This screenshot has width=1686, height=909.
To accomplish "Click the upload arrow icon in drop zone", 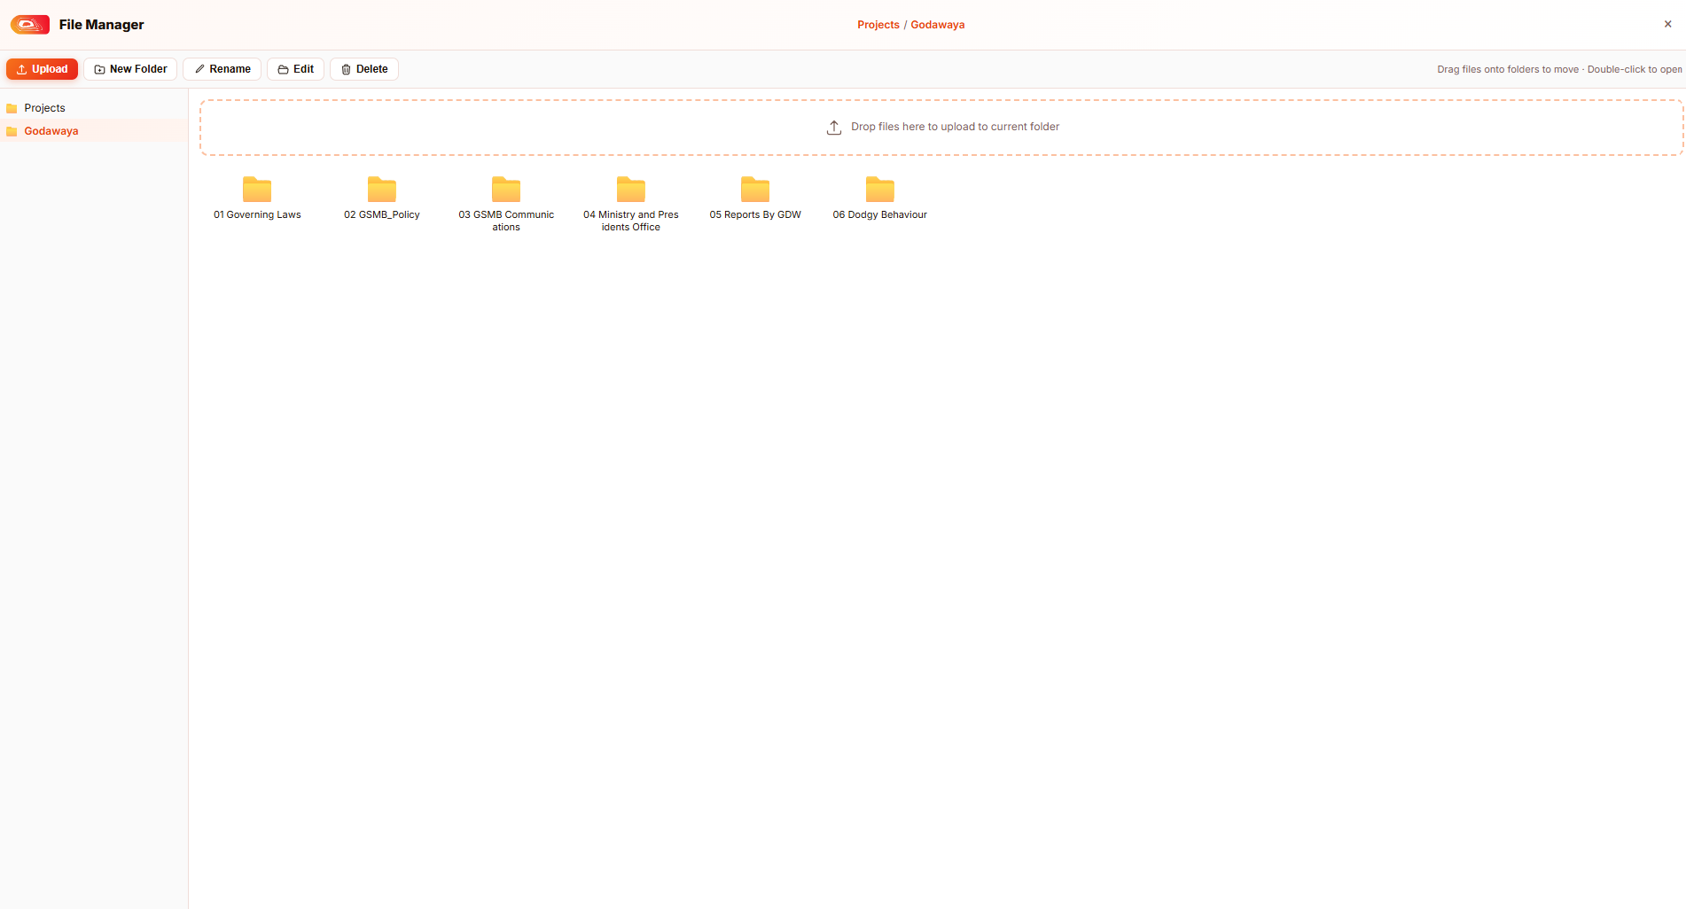I will tap(834, 128).
